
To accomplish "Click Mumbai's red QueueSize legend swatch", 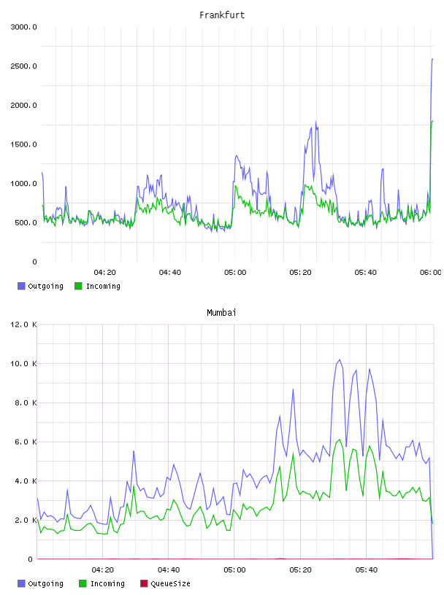I will coord(144,583).
